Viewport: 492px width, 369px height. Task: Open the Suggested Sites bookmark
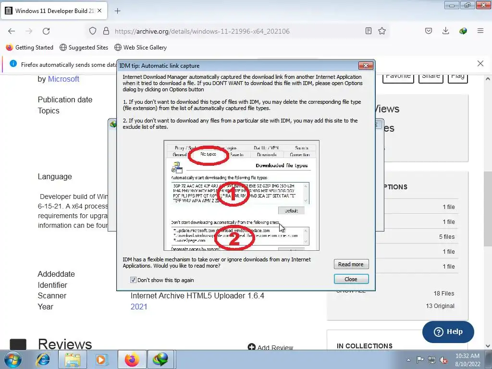(84, 48)
